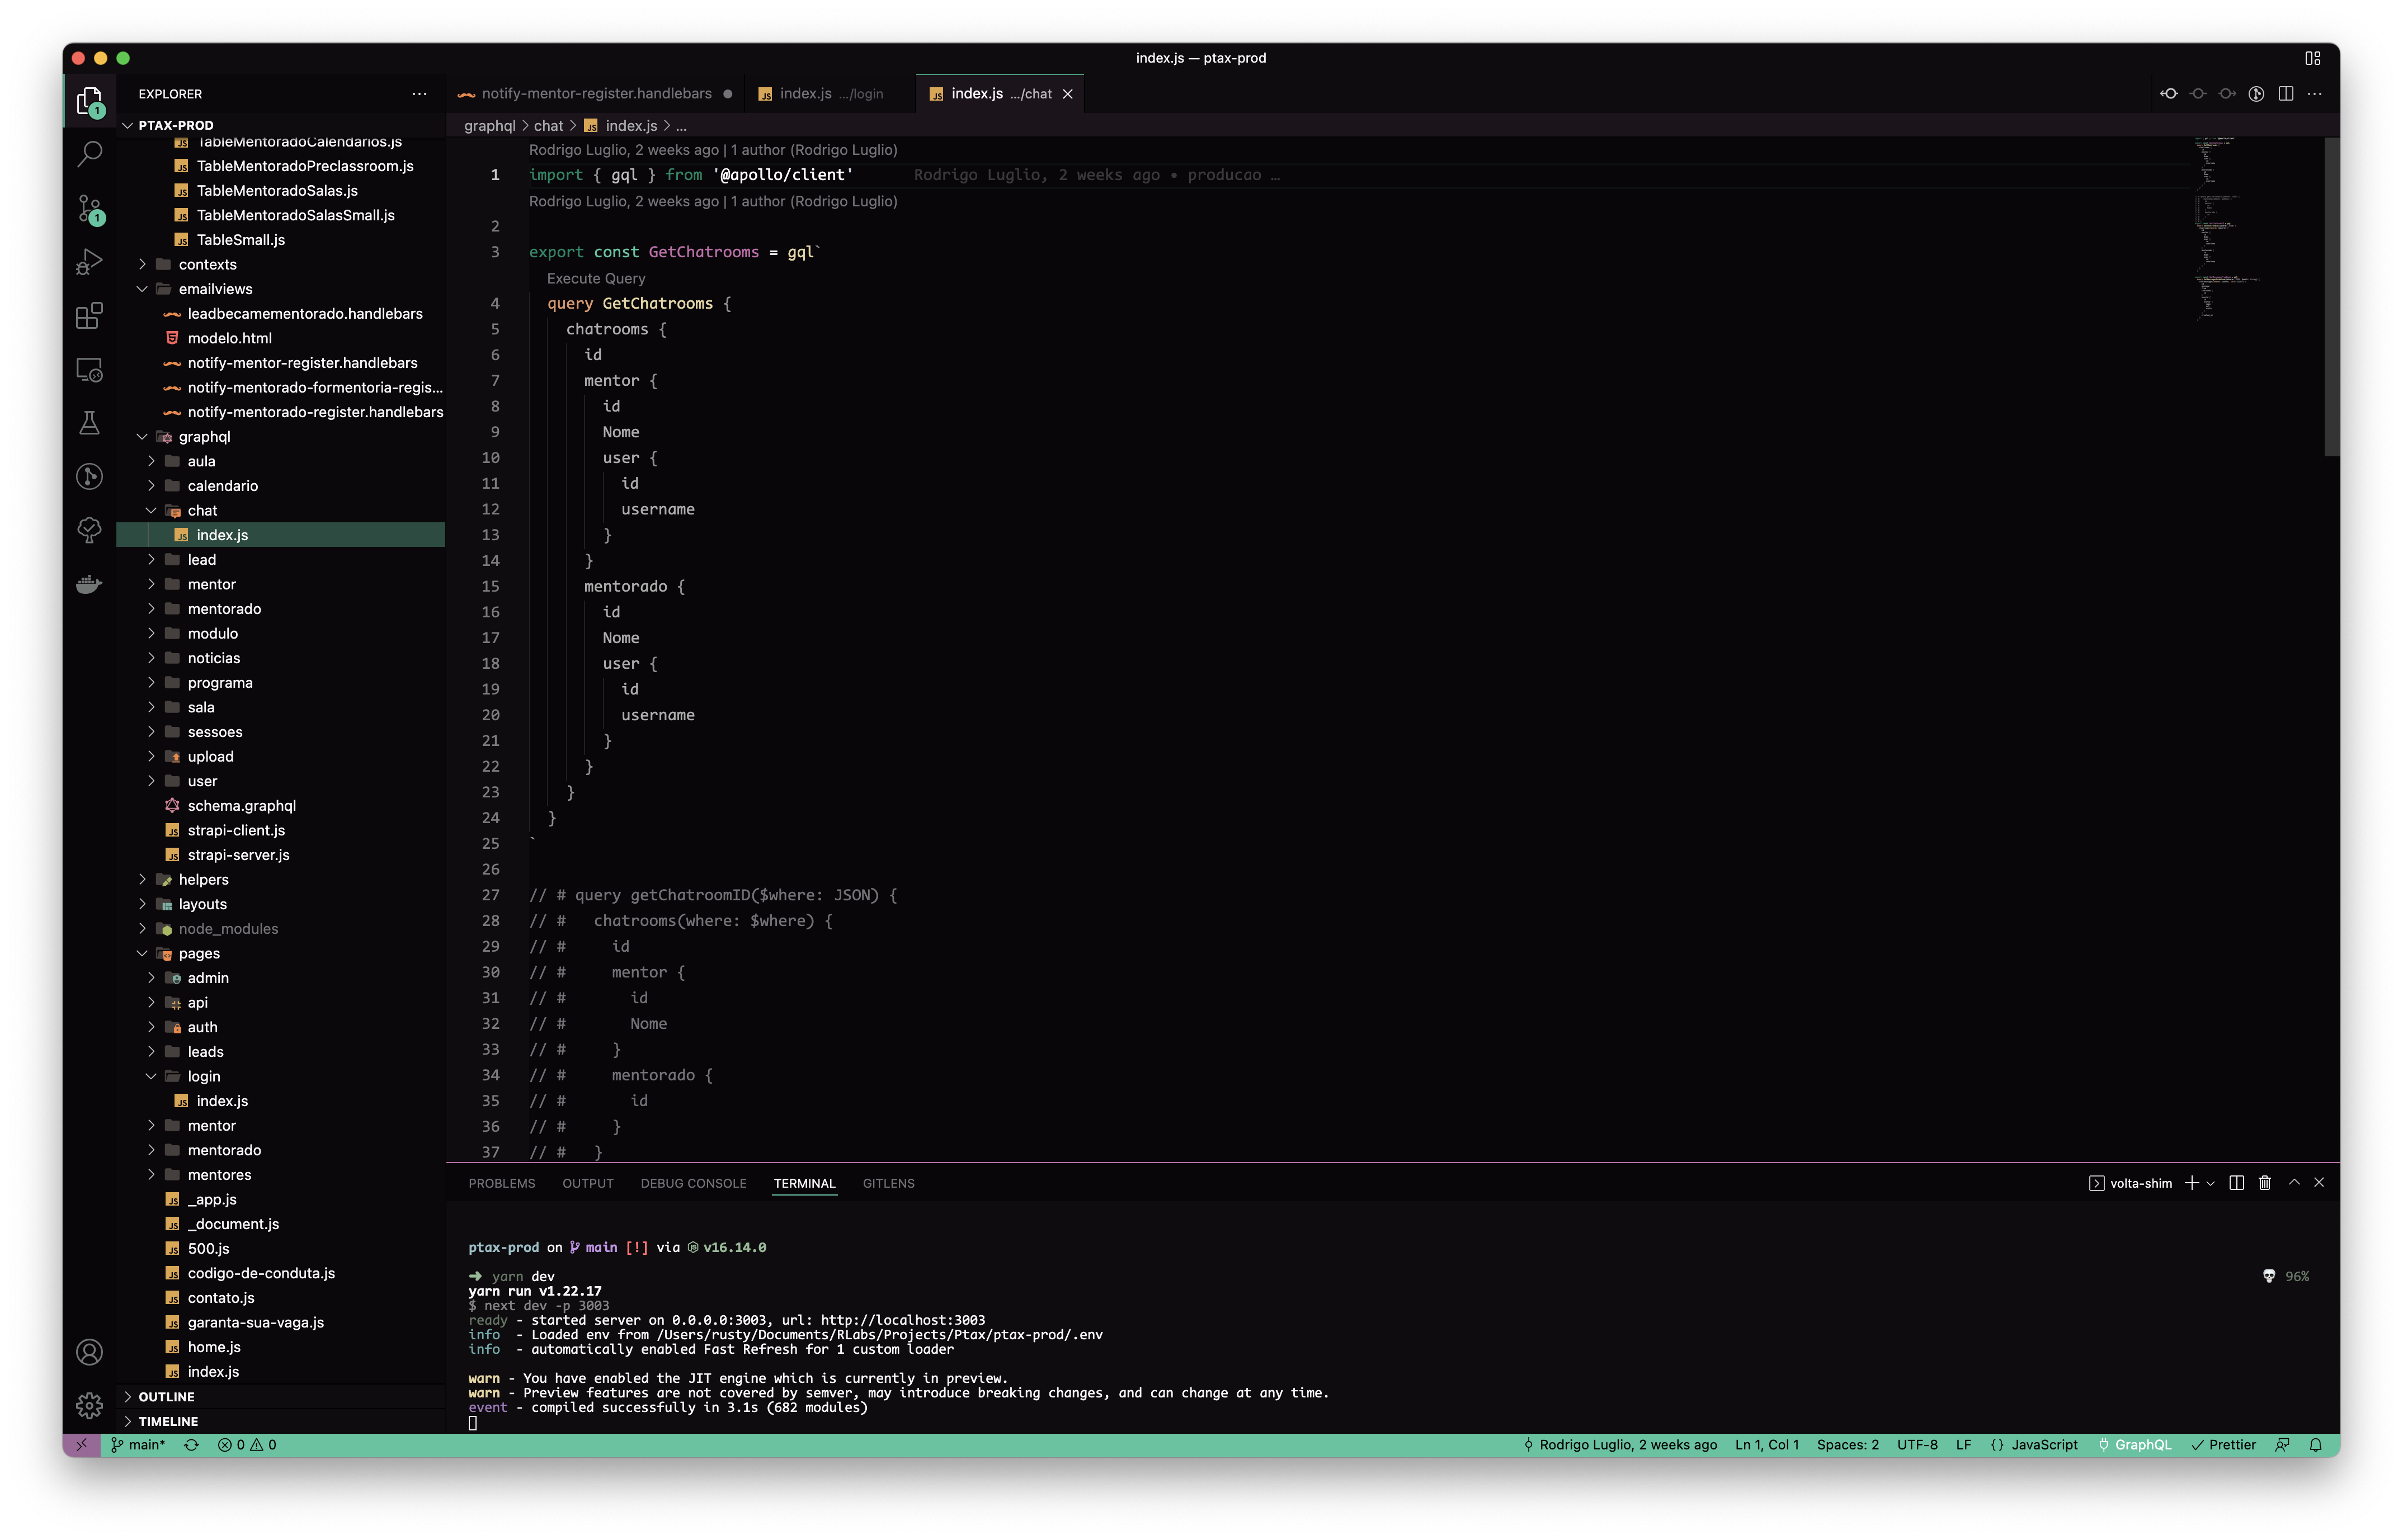Toggle the terminal panel maximized size
The image size is (2403, 1540).
2294,1183
